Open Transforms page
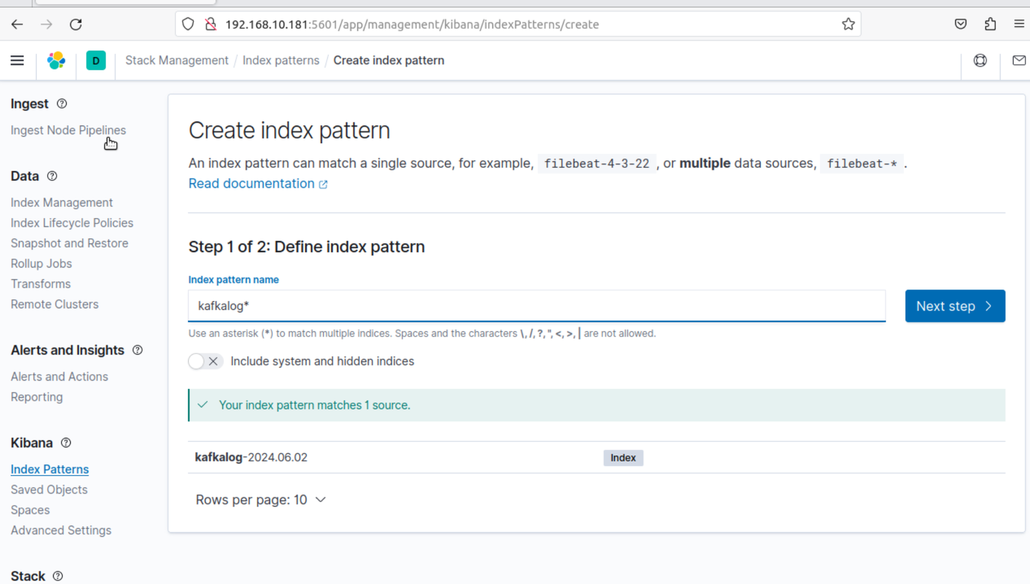Viewport: 1030px width, 584px height. click(40, 284)
